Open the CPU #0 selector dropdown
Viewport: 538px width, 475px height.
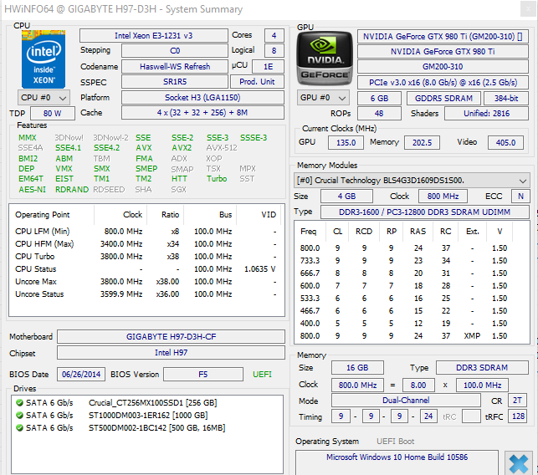(x=44, y=98)
